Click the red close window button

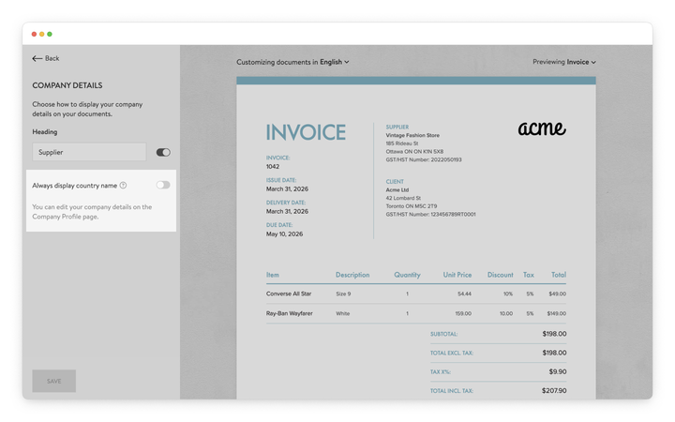(35, 34)
